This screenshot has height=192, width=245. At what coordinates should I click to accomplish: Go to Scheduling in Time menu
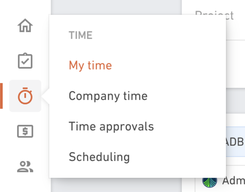coord(99,157)
